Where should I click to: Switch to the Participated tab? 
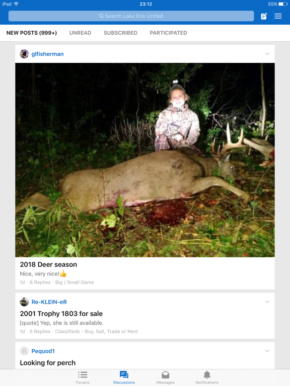coord(168,33)
